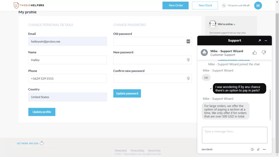Click the large orders reply bubble
279x157 pixels.
[225, 111]
